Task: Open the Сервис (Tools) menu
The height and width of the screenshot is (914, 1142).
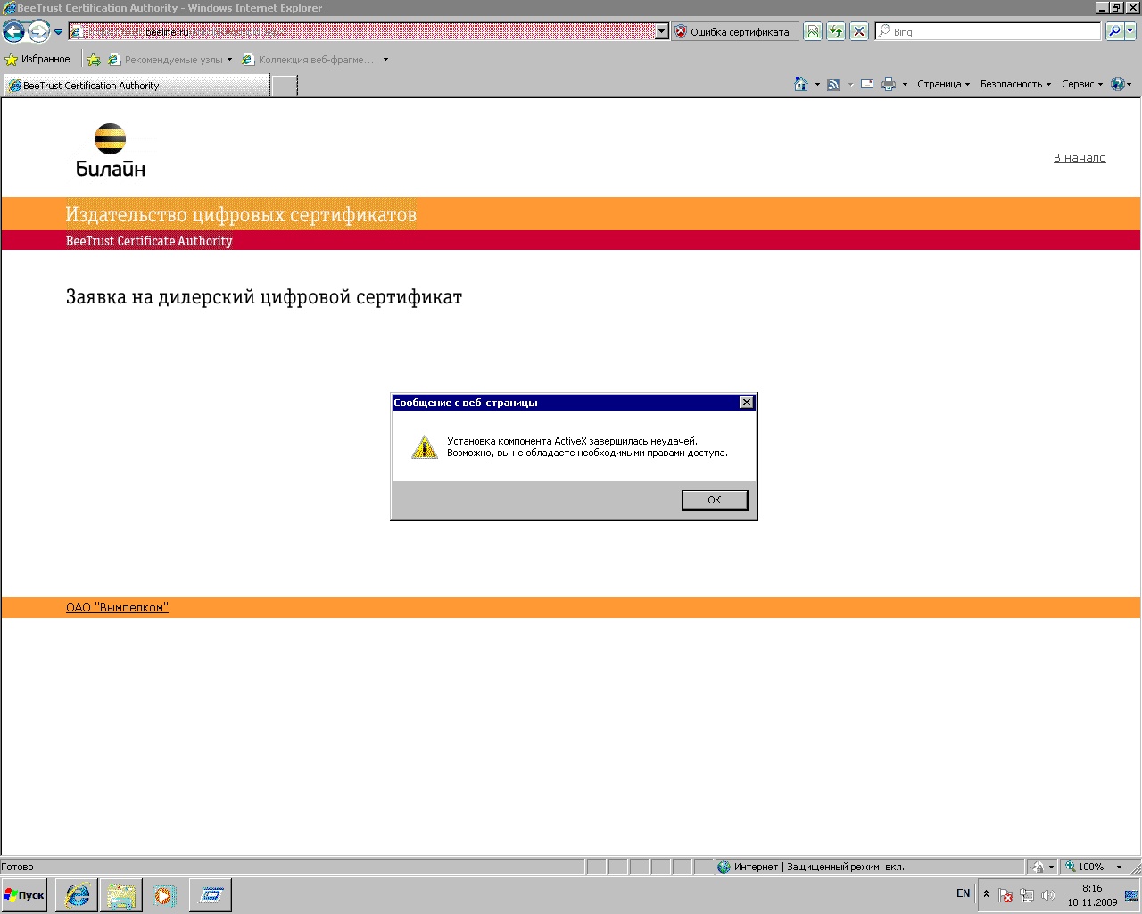Action: (1082, 84)
